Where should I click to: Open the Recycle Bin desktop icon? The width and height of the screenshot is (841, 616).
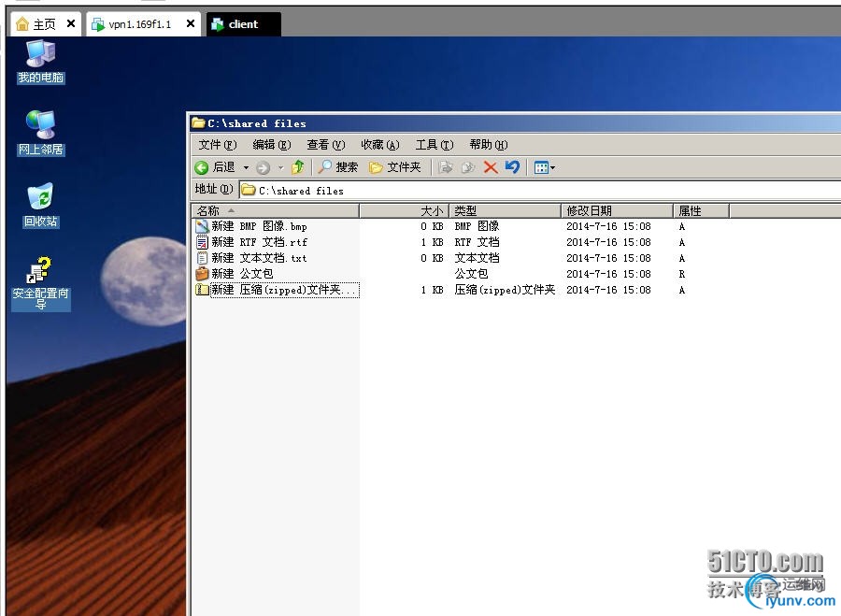[41, 205]
